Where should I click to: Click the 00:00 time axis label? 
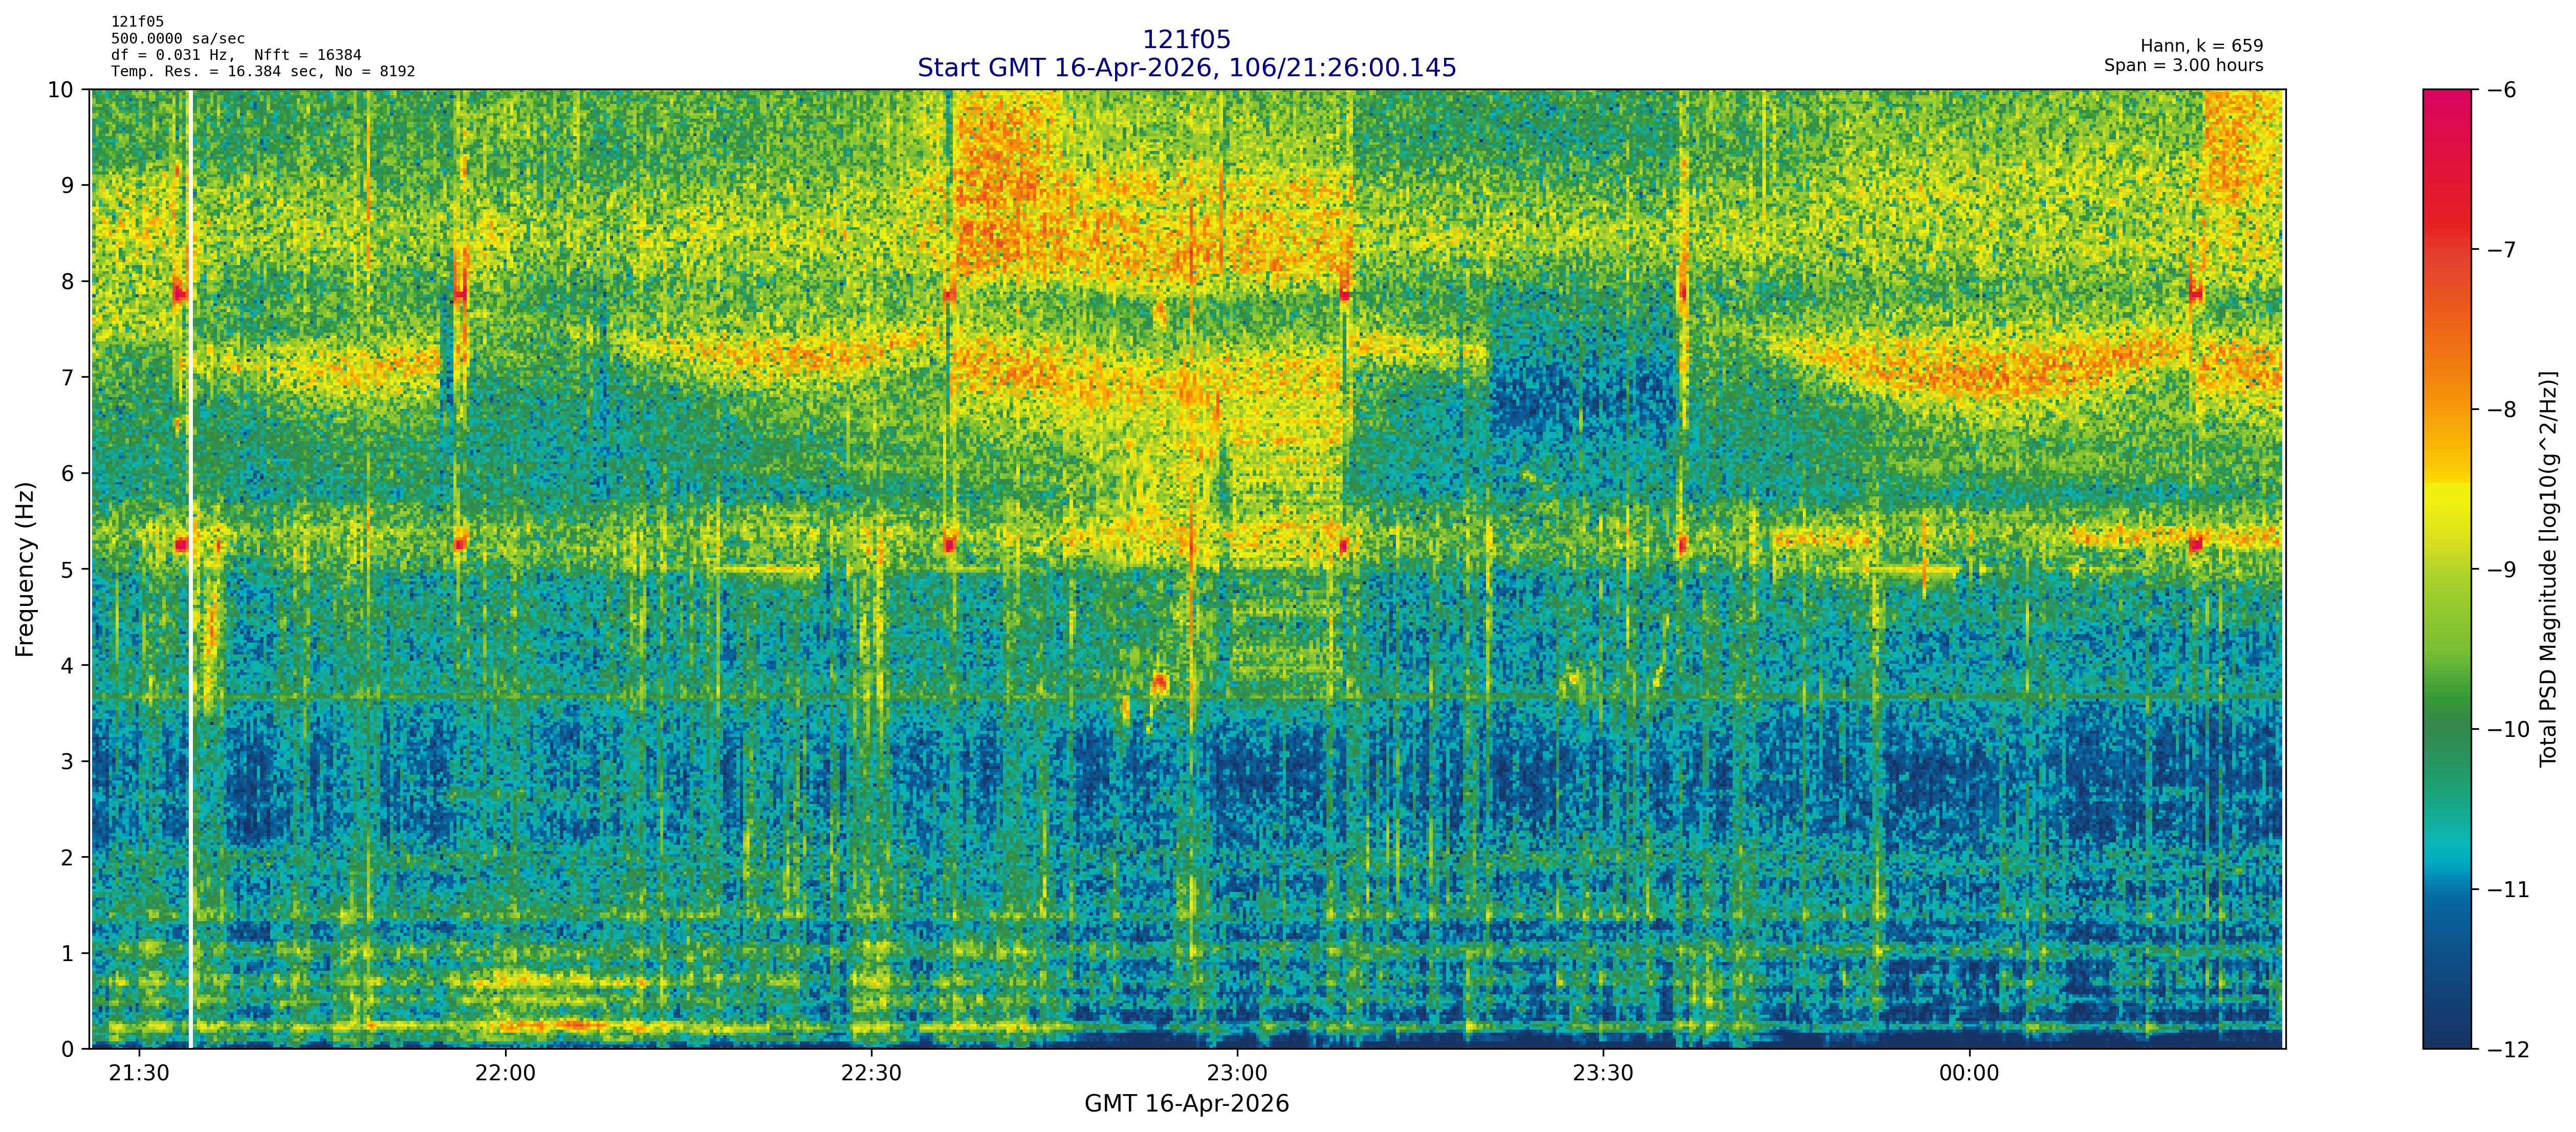pos(1969,1074)
